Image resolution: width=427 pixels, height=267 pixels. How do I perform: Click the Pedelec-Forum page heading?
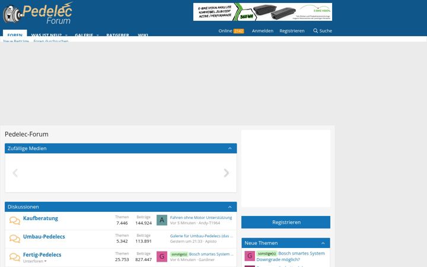pyautogui.click(x=27, y=134)
